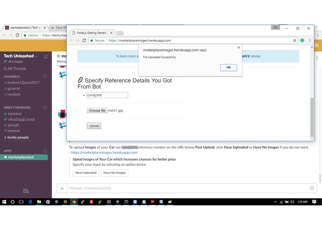
Task: Click the plus attachment button in message box
Action: coord(62,188)
